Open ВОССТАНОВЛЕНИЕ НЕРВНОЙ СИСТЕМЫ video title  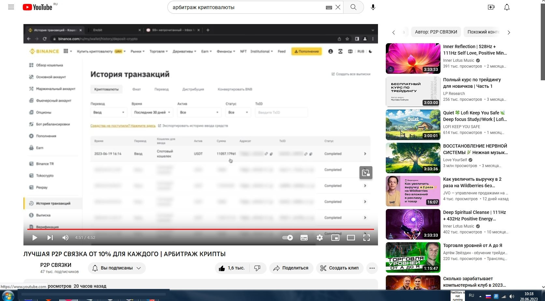pos(475,149)
